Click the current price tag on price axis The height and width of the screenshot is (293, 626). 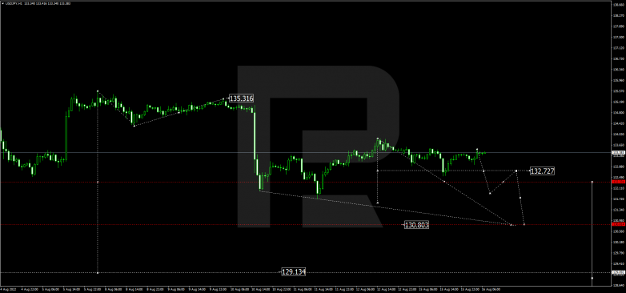pyautogui.click(x=618, y=152)
